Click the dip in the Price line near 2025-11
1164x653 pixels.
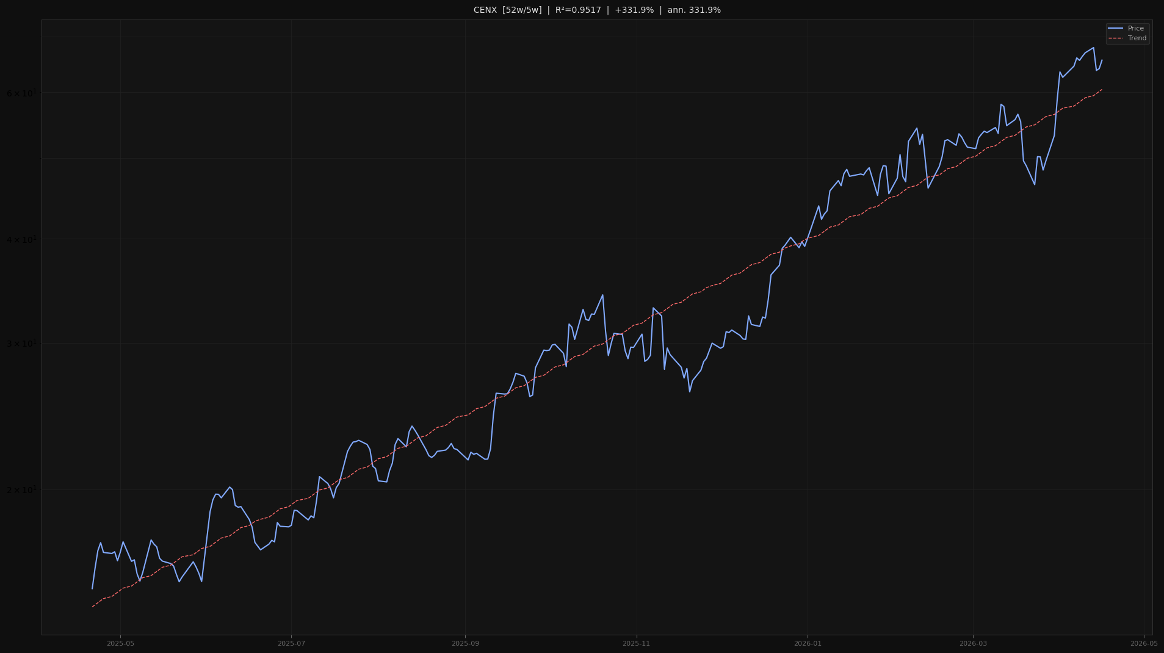click(690, 391)
